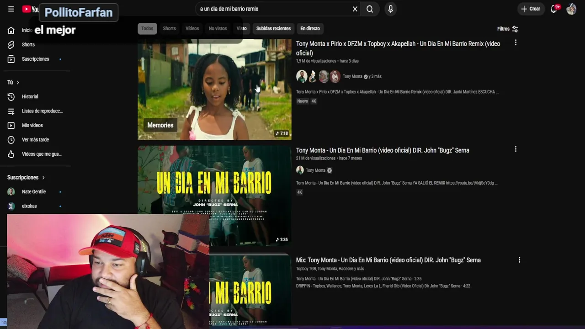Open the Remix video description snippet
This screenshot has width=585, height=329.
pyautogui.click(x=397, y=92)
